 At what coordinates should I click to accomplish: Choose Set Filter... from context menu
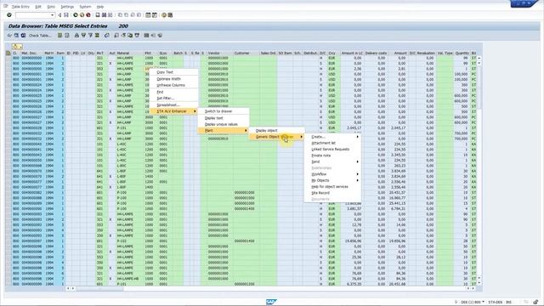[x=173, y=99]
